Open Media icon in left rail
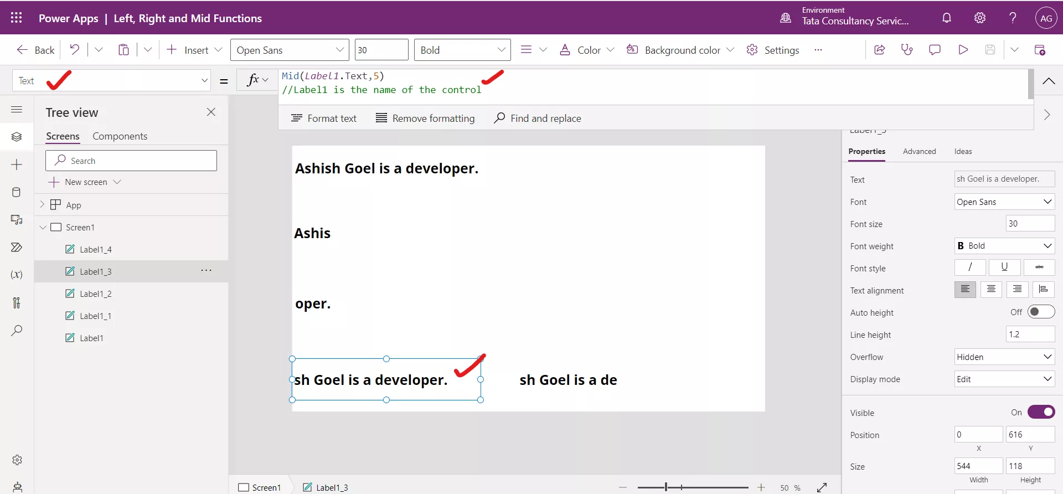Image resolution: width=1063 pixels, height=494 pixels. point(17,220)
